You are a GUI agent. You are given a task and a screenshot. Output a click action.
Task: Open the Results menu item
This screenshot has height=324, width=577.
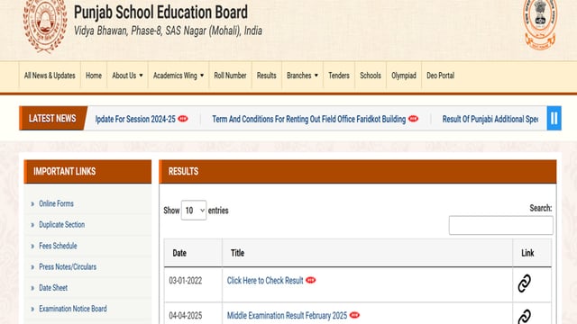point(267,76)
